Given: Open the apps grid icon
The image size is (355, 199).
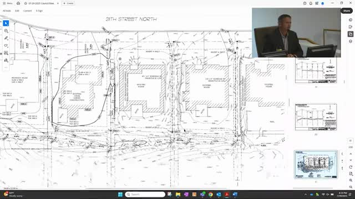Looking at the screenshot, I should click(x=317, y=3).
